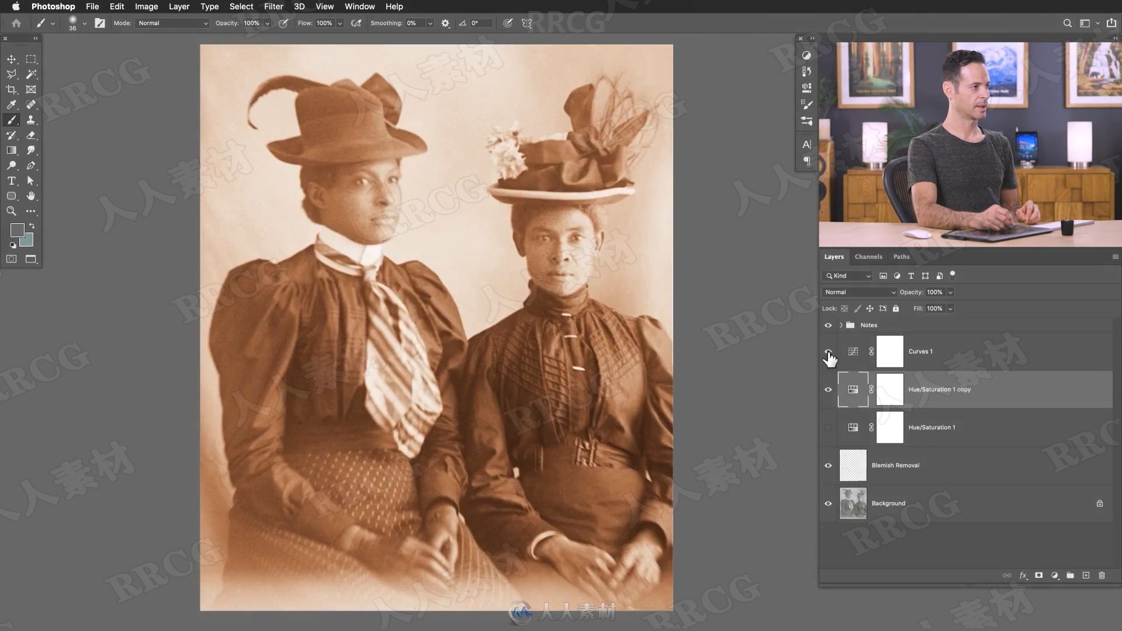Select the Dodge tool
1122x631 pixels.
point(11,165)
